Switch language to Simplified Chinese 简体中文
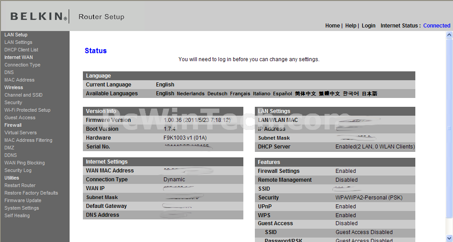Viewport: 453px width, 242px height. tap(305, 94)
